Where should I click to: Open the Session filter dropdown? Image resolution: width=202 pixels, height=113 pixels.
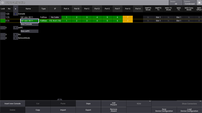[176, 3]
